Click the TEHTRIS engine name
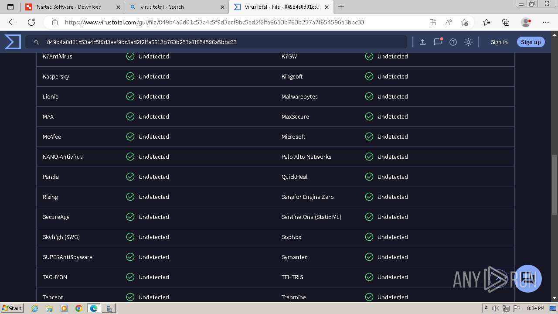 coord(293,277)
